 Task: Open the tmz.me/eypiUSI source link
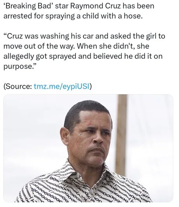(x=61, y=86)
